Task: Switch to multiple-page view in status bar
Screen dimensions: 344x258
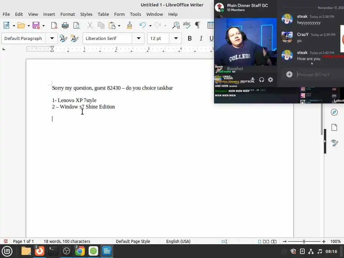Action: (x=266, y=242)
